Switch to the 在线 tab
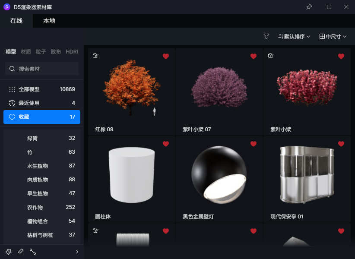 pyautogui.click(x=16, y=21)
